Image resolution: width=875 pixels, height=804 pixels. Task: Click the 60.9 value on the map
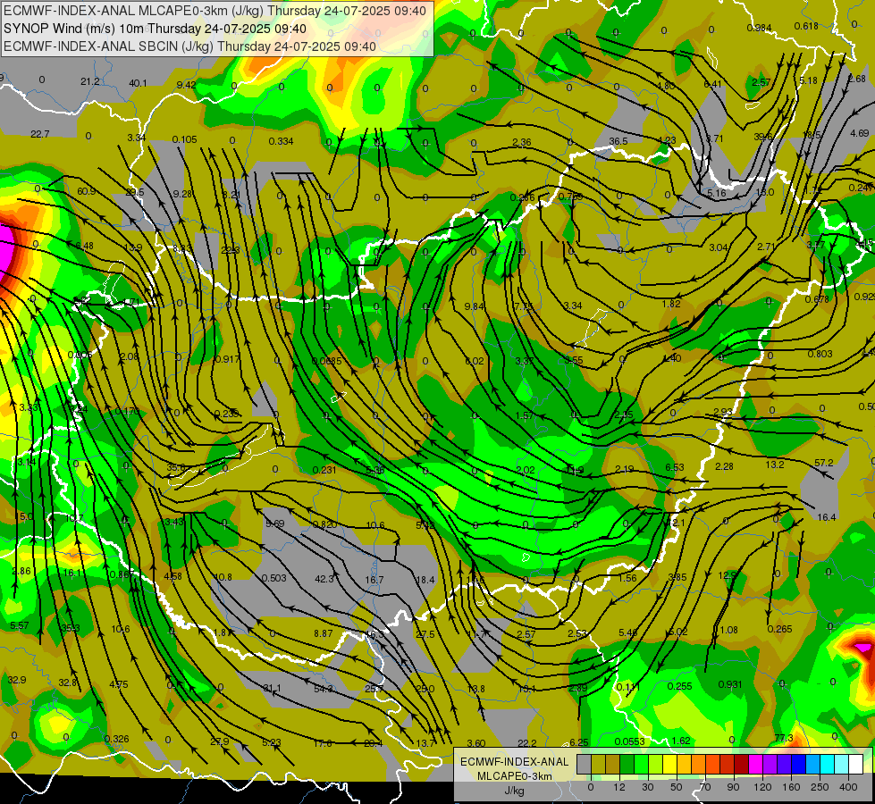tap(86, 191)
